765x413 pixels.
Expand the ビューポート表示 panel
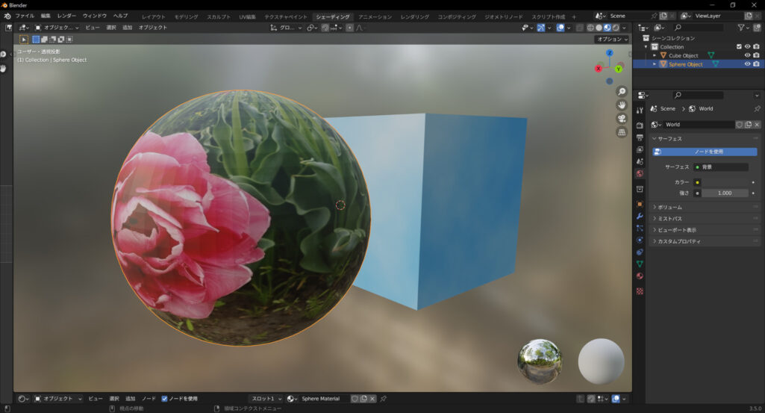(x=705, y=230)
